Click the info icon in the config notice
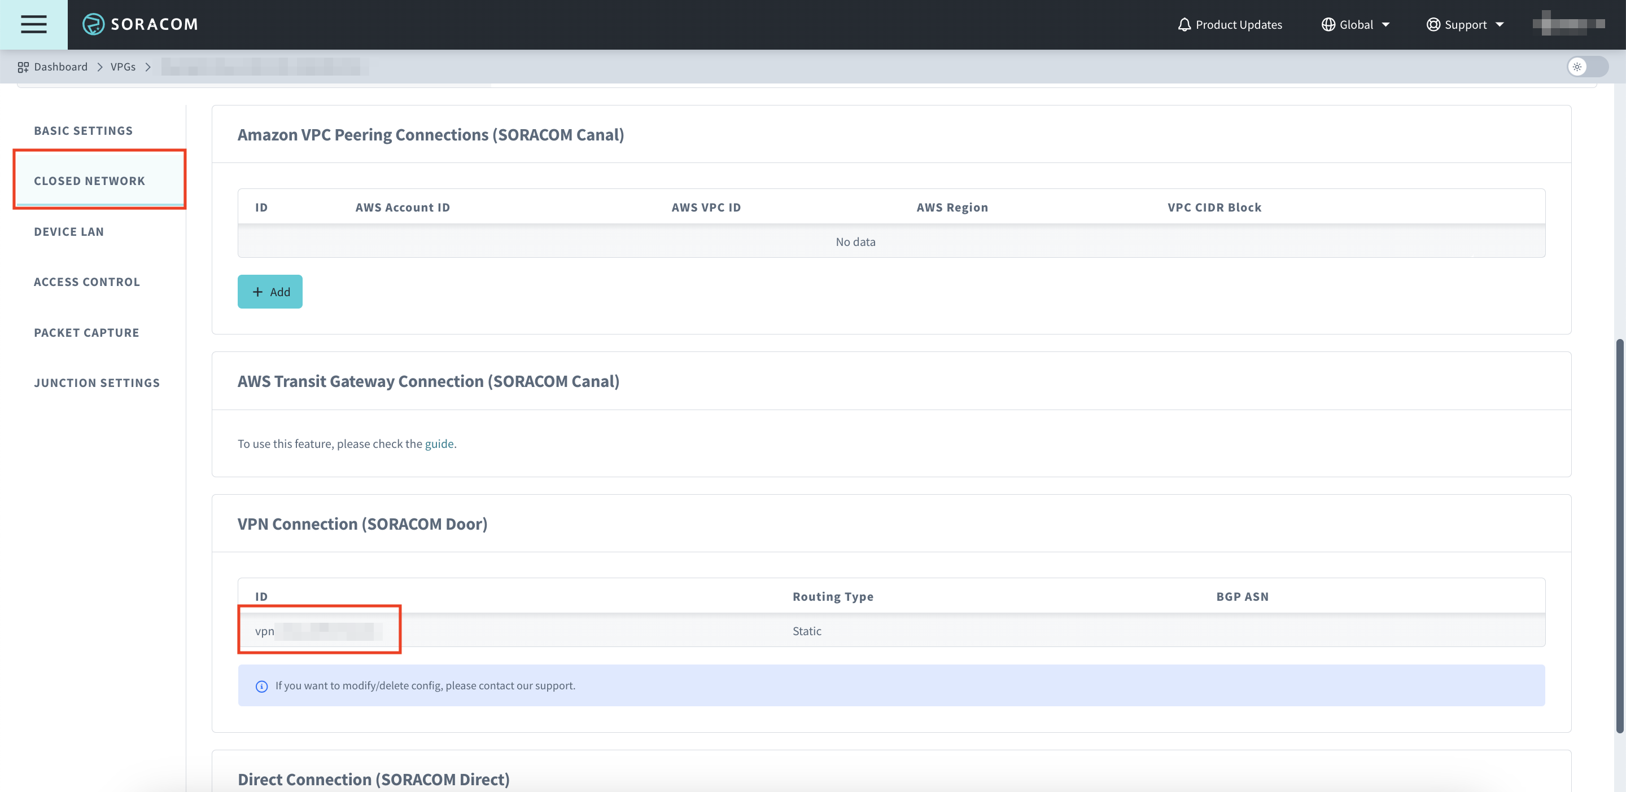Screen dimensions: 1626x792 point(261,686)
